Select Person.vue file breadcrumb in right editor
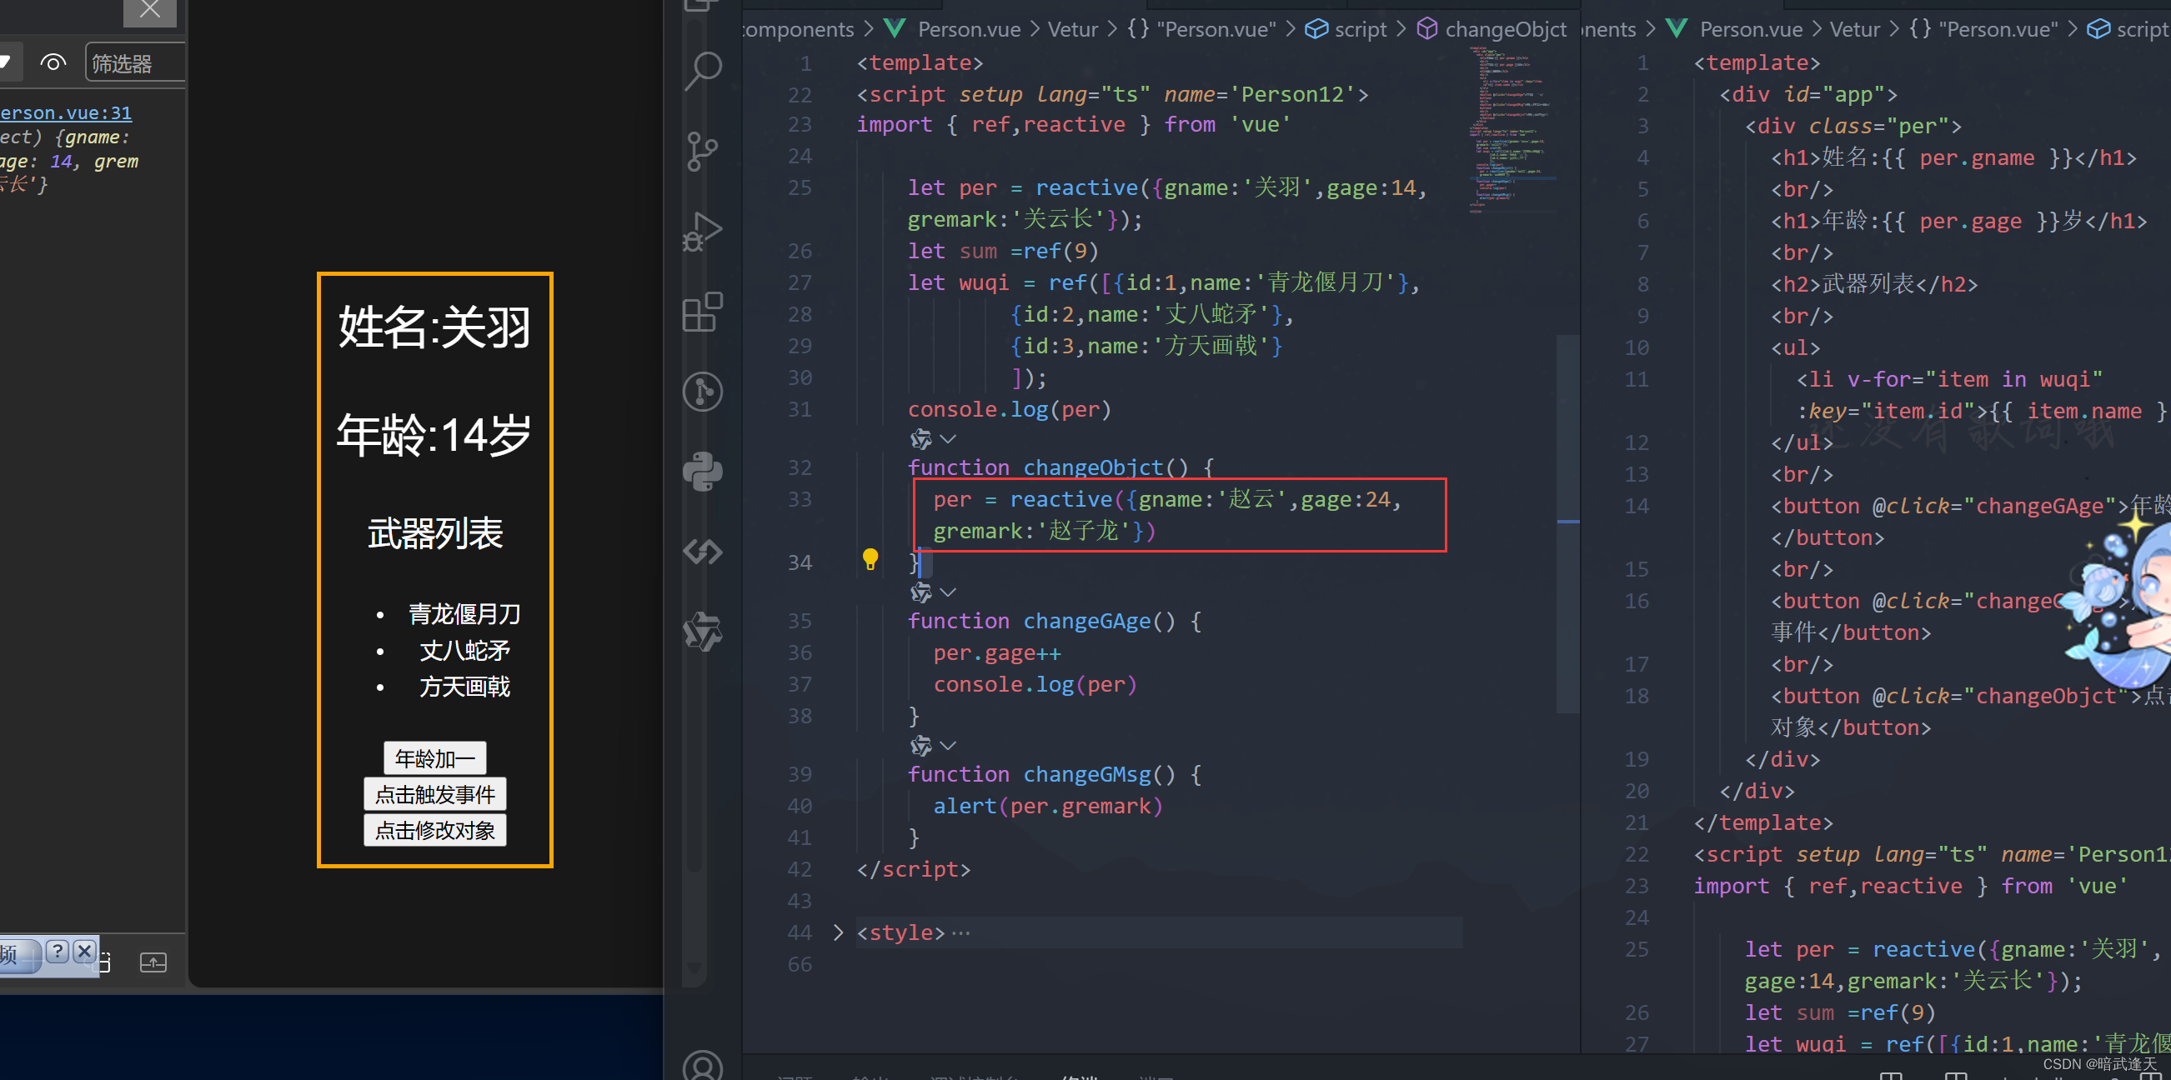 [1752, 29]
